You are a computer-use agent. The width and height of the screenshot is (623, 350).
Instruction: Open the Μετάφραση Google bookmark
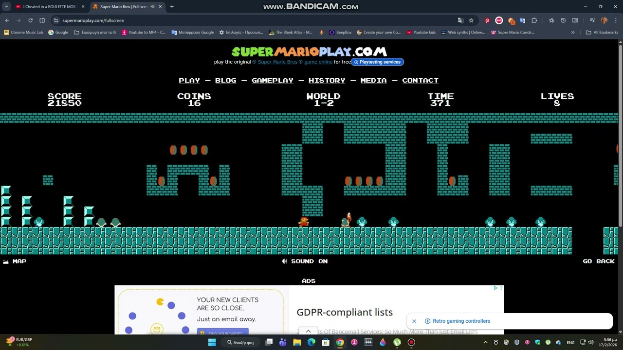click(193, 33)
